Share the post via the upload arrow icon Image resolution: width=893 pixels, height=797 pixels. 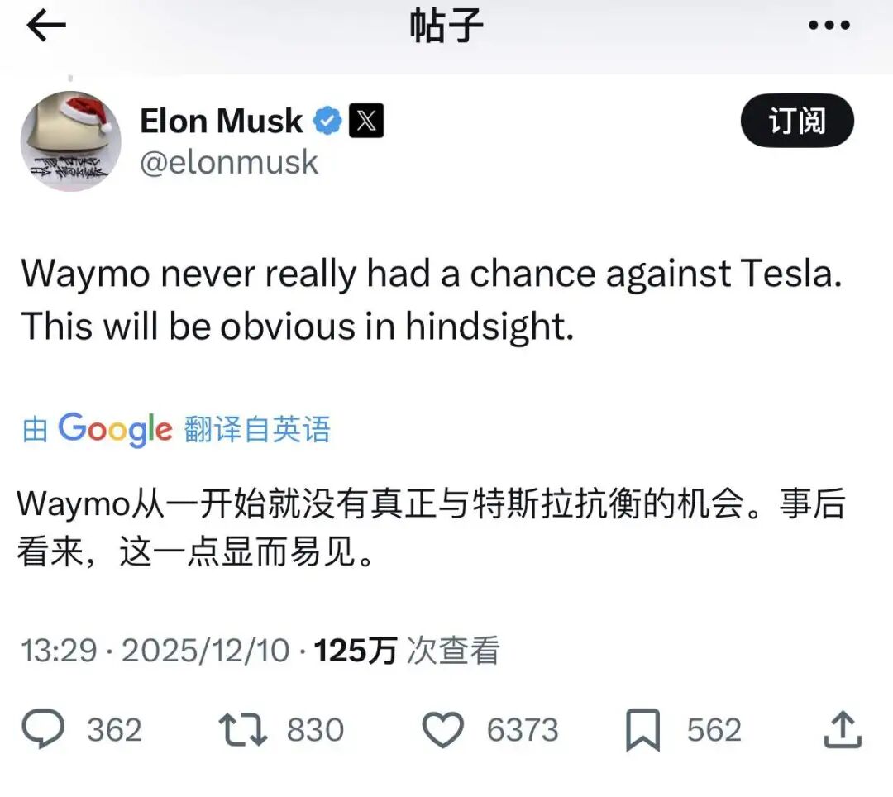[x=844, y=728]
